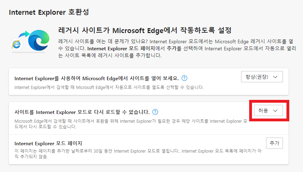The height and width of the screenshot is (172, 303).
Task: Click the Internet Explorer 호환성 page heading
Action: 49,12
